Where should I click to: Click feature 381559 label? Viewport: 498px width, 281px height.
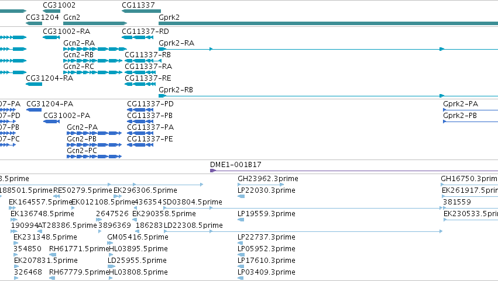click(x=457, y=202)
